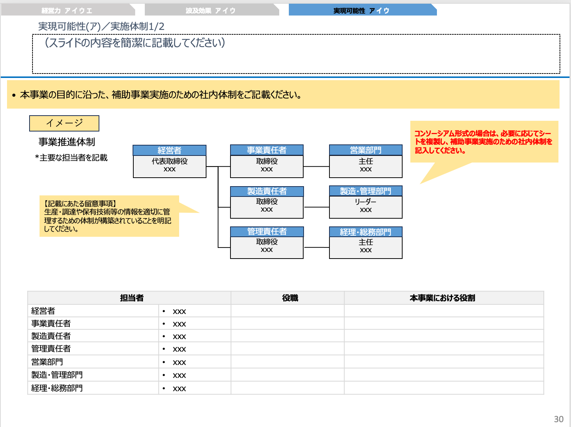
Task: Select the 営業部門 chart box
Action: [365, 161]
